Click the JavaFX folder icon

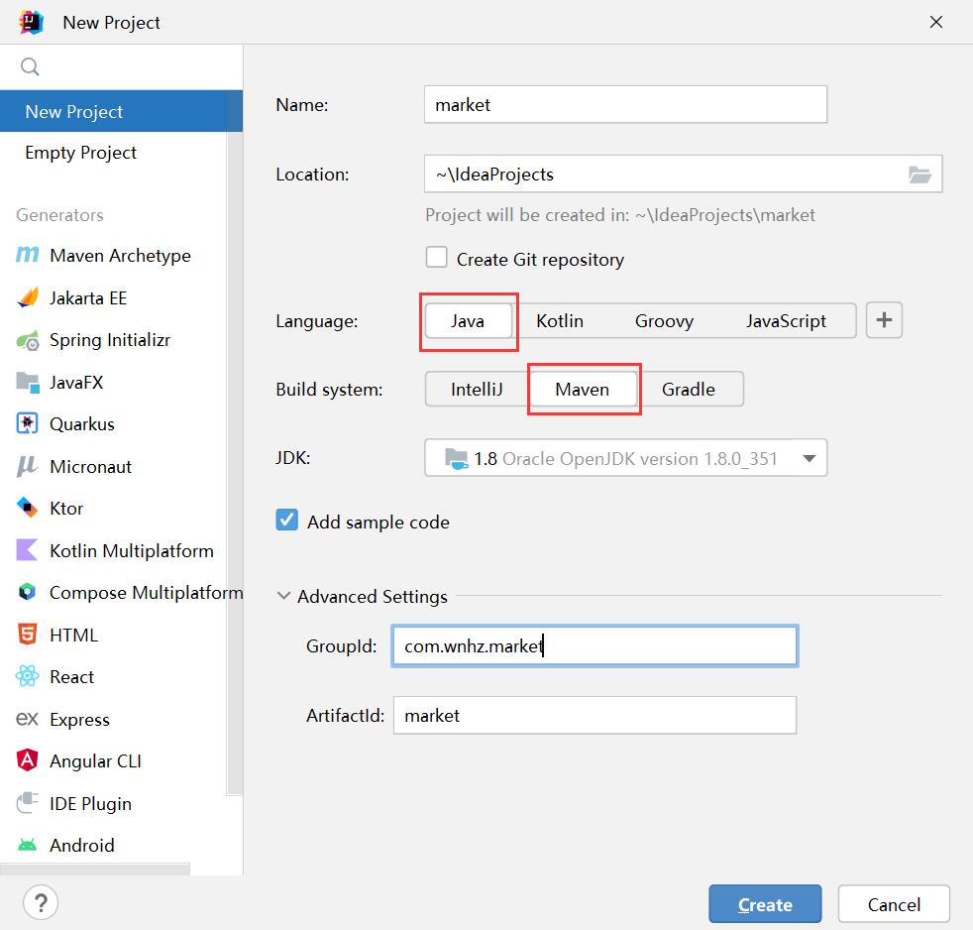point(28,383)
